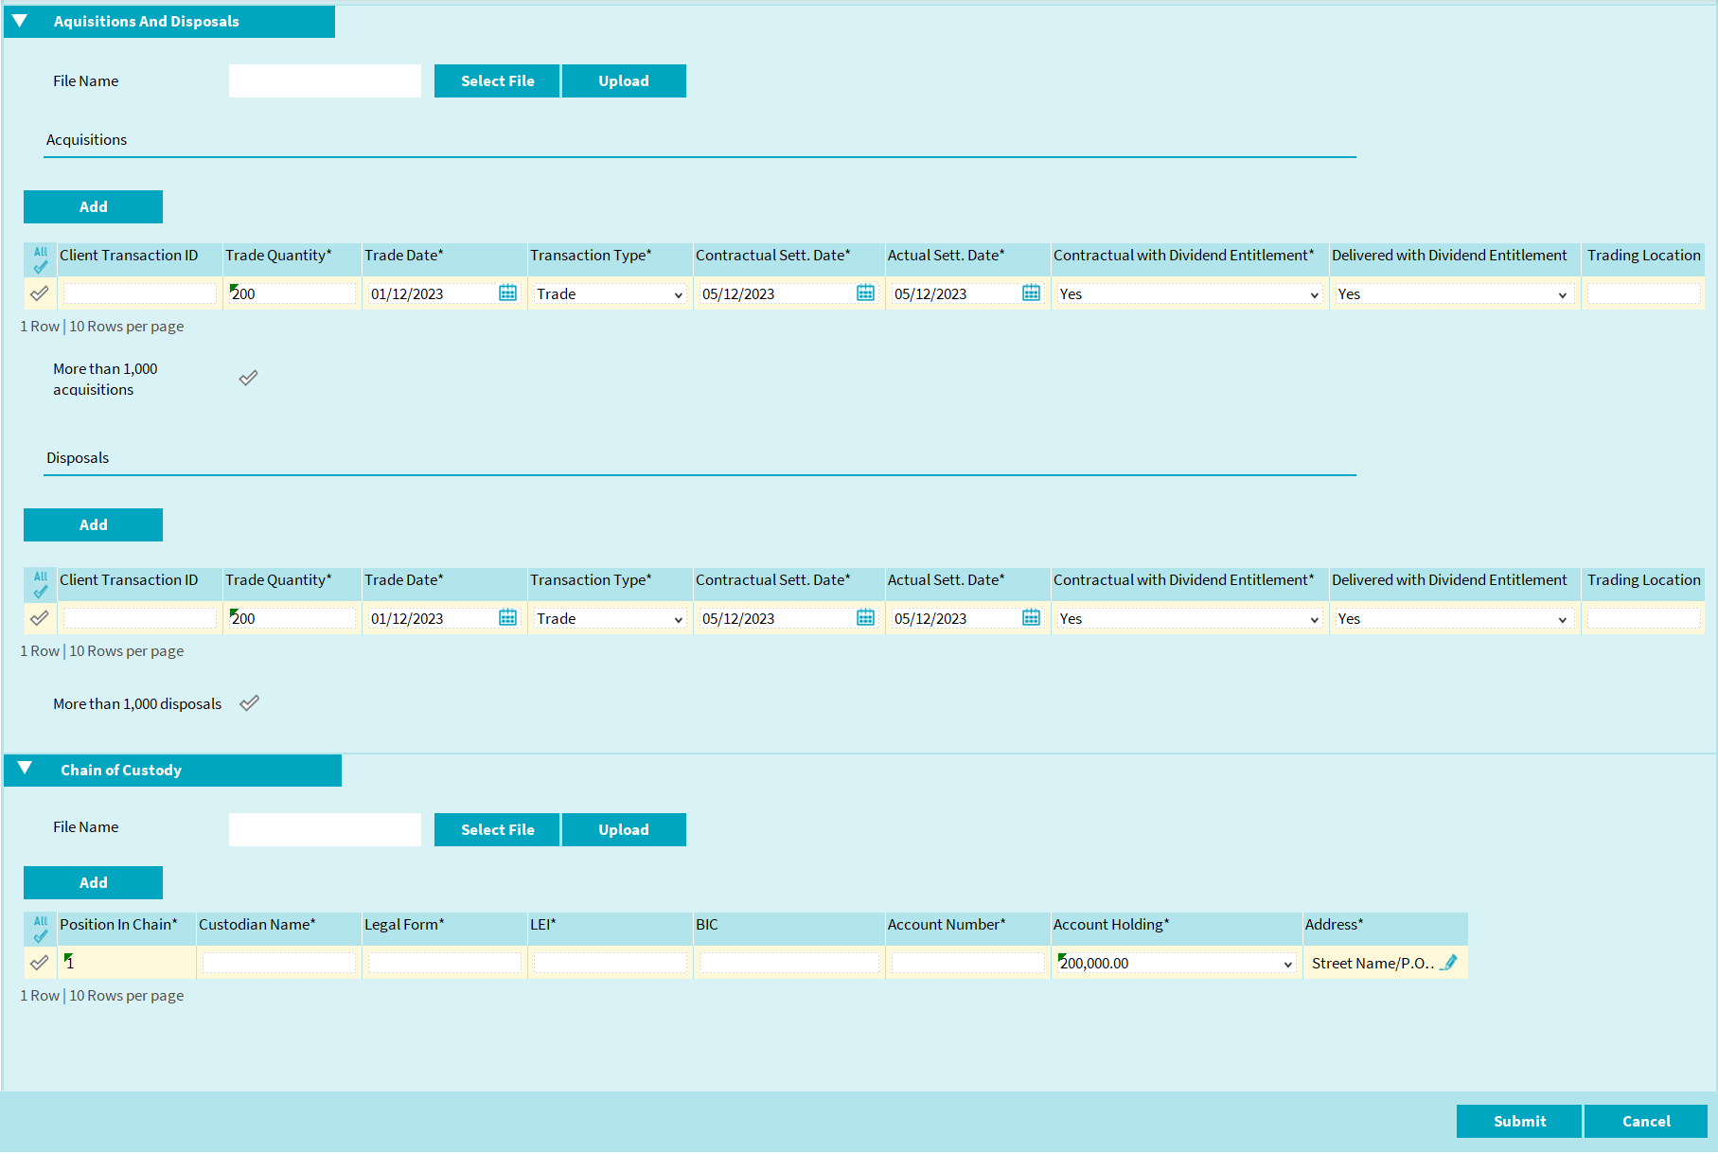Image resolution: width=1718 pixels, height=1153 pixels.
Task: Click the Submit button
Action: click(1518, 1121)
